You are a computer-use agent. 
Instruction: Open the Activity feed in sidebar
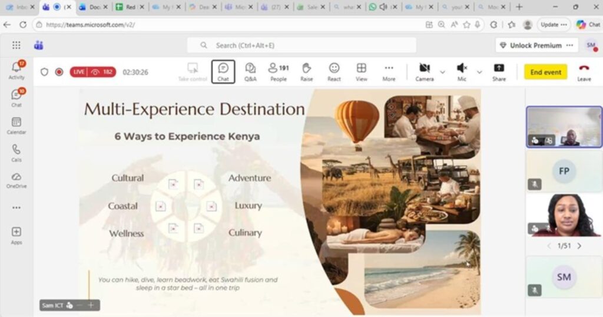coord(16,70)
